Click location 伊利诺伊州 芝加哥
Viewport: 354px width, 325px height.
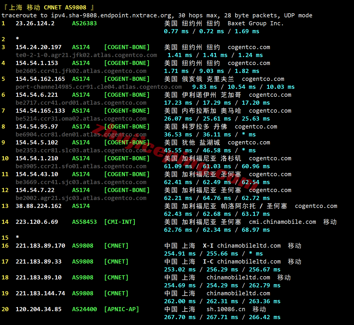click(x=211, y=95)
